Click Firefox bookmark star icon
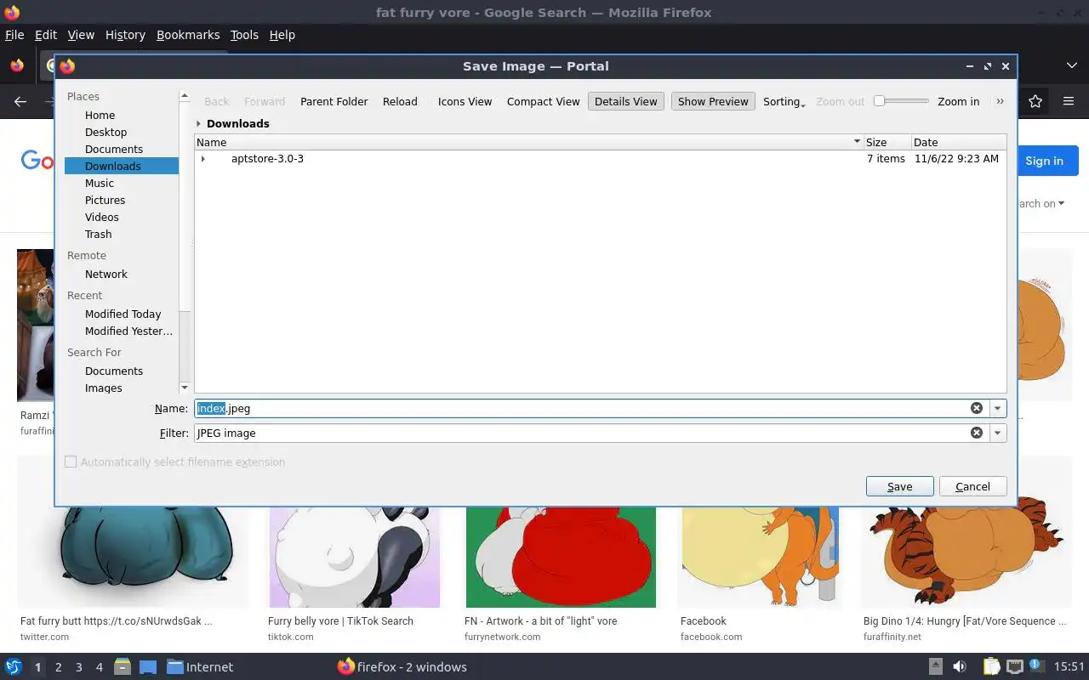The image size is (1089, 680). point(1035,101)
